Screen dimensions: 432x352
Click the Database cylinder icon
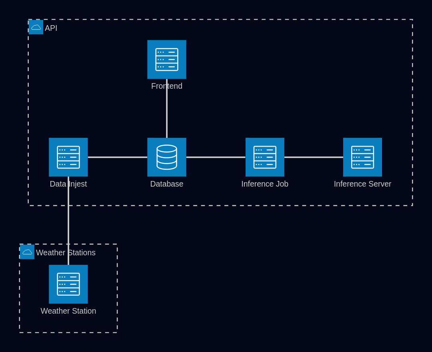point(167,157)
